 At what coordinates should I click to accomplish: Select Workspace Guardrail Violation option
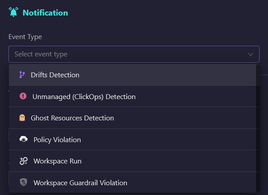coord(133,183)
